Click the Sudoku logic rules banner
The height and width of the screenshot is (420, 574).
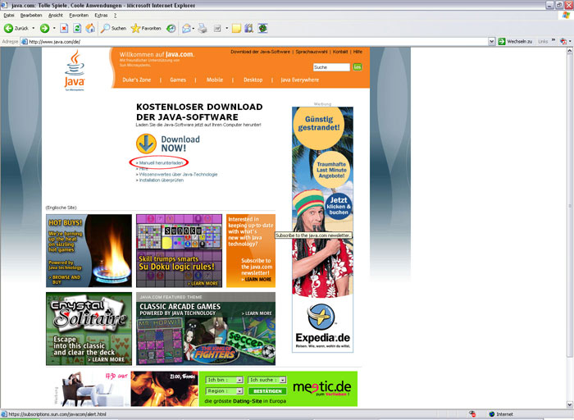(x=179, y=251)
